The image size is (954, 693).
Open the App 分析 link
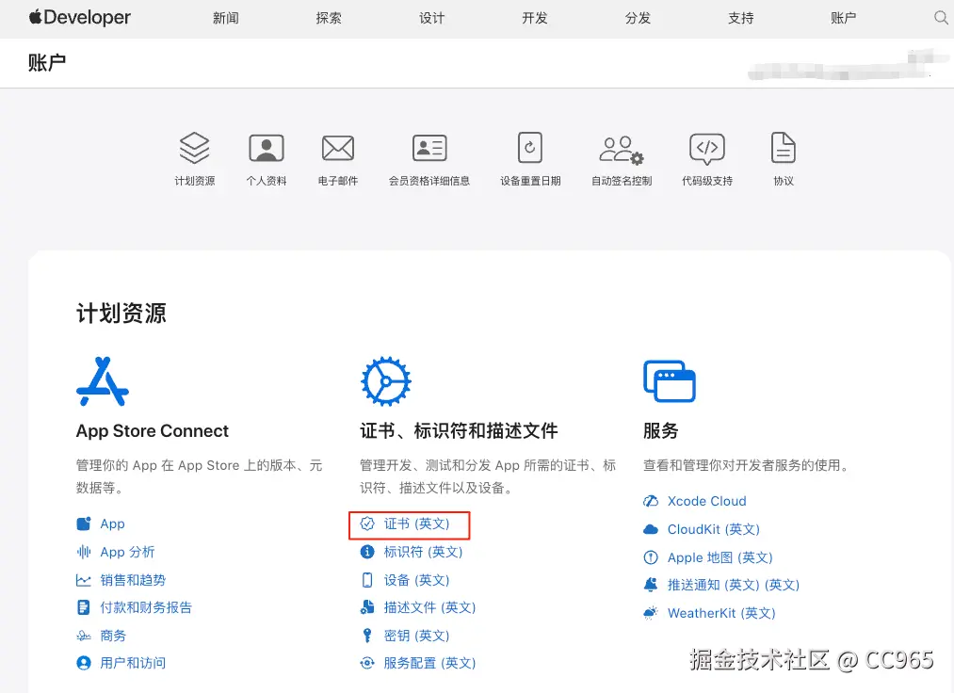(127, 552)
